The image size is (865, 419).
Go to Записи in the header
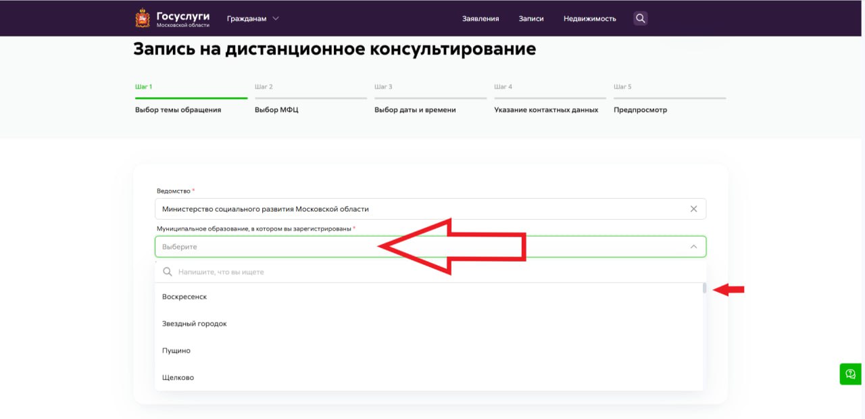pos(531,19)
